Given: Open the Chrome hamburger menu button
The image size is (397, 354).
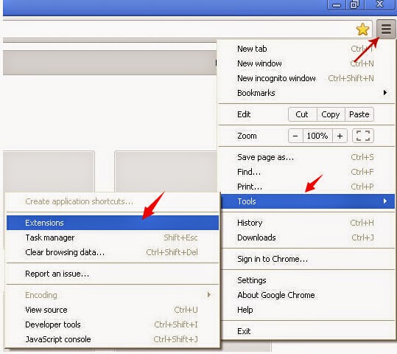Looking at the screenshot, I should 386,29.
